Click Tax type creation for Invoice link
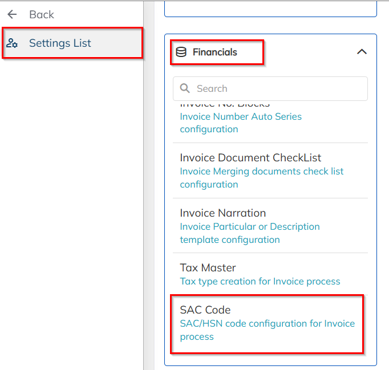Viewport: 389px width, 370px height. pyautogui.click(x=260, y=281)
